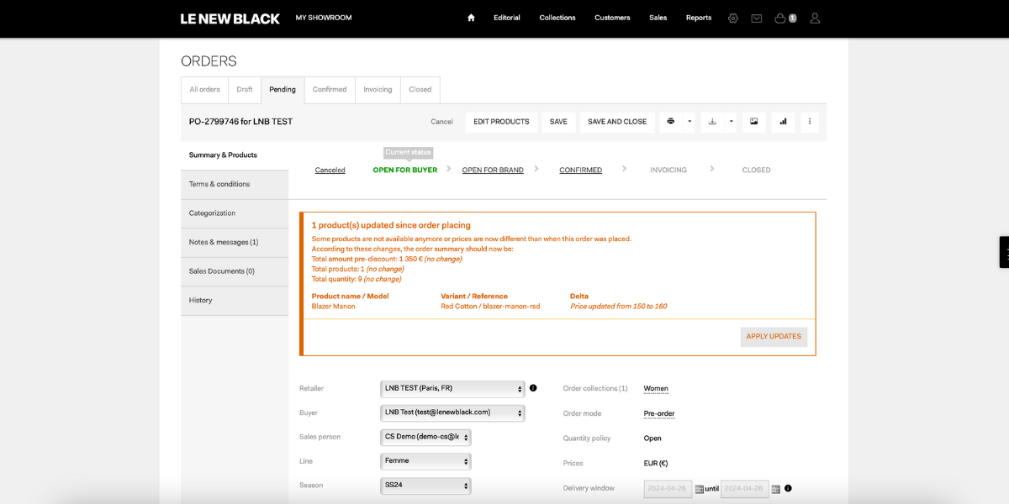
Task: Open the bar chart statistics icon
Action: [x=783, y=122]
